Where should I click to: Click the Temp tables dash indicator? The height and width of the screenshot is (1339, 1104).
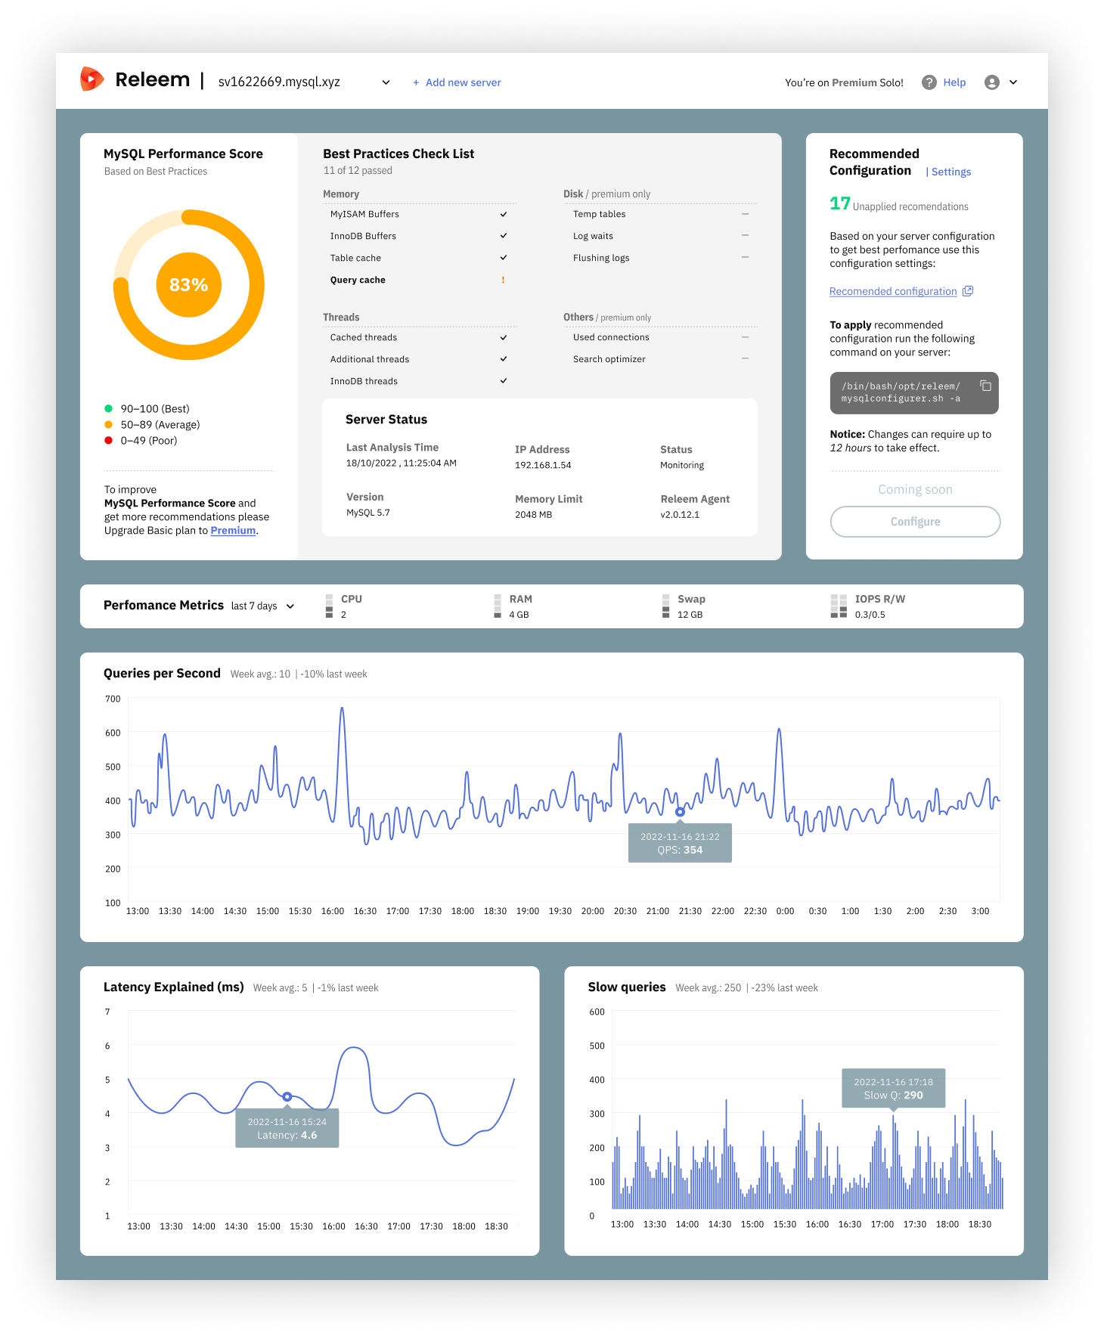(745, 214)
